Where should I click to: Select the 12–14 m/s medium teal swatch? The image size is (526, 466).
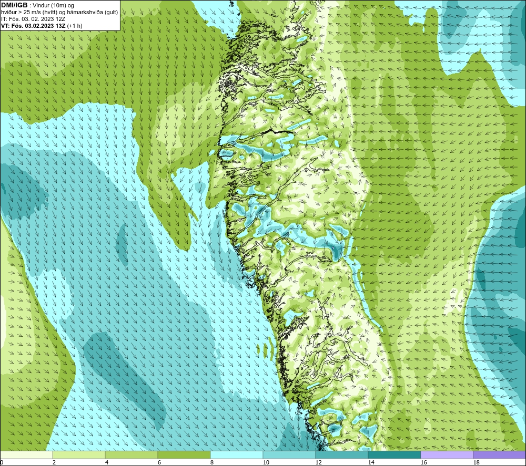[x=341, y=454]
